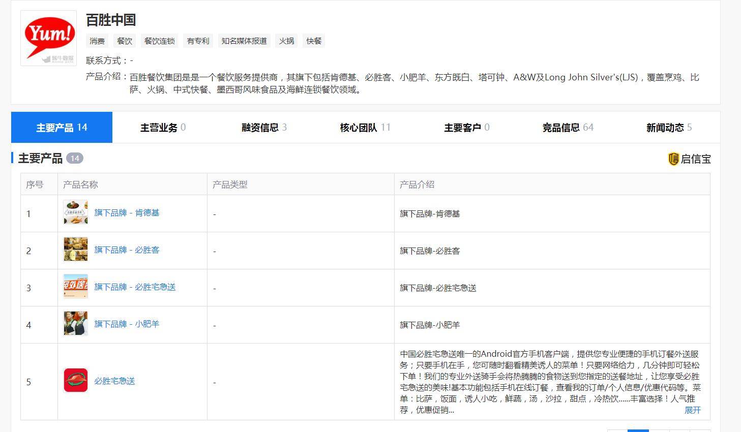Screen dimensions: 741x432
Task: Switch to the 核心团队 tab
Action: pyautogui.click(x=365, y=128)
